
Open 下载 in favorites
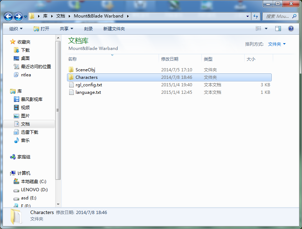(25, 50)
